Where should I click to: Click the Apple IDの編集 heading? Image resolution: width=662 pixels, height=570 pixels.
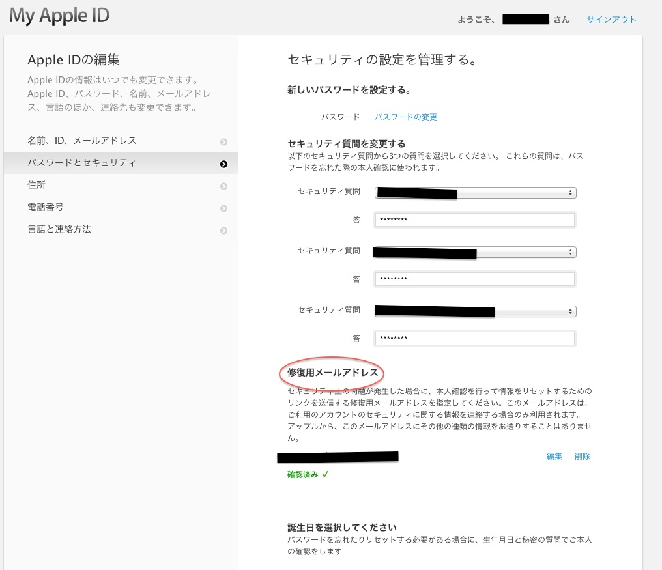74,60
